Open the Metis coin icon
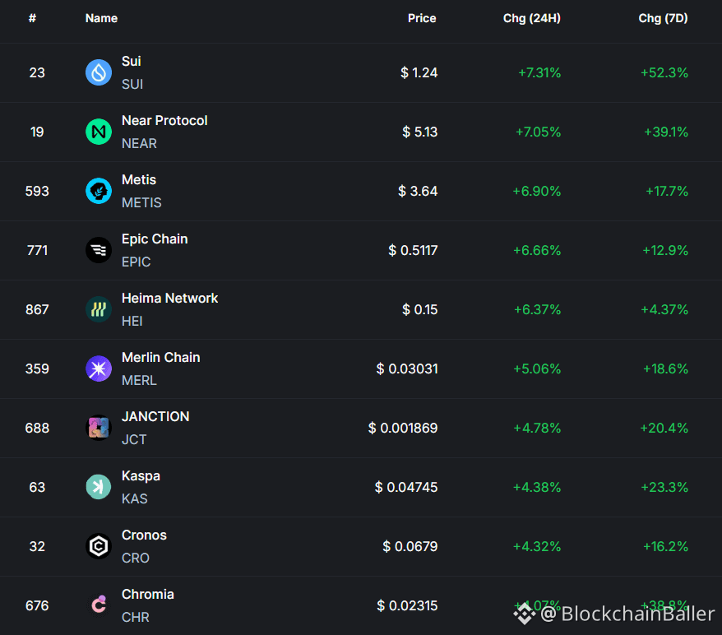The width and height of the screenshot is (722, 635). point(99,191)
